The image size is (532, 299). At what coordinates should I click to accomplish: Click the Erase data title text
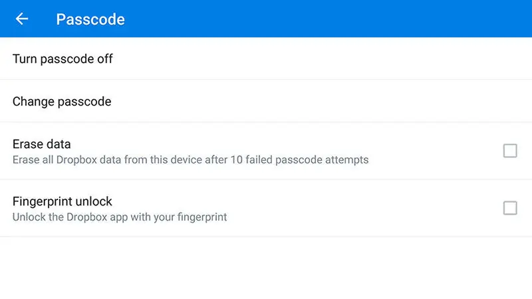point(41,144)
